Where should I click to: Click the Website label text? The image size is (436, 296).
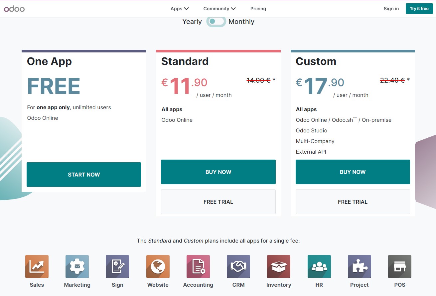click(158, 285)
